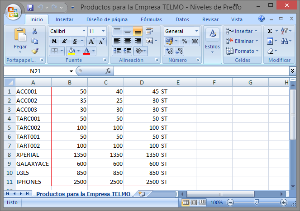300x211 pixels.
Task: Switch to the Fórmulas tab
Action: click(x=151, y=19)
